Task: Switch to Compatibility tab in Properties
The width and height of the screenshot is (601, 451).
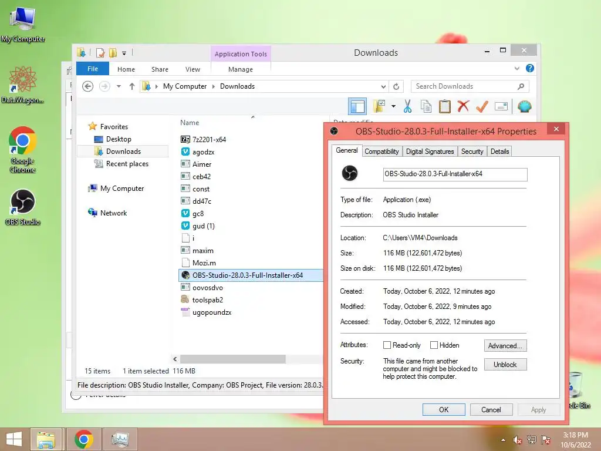Action: point(381,152)
